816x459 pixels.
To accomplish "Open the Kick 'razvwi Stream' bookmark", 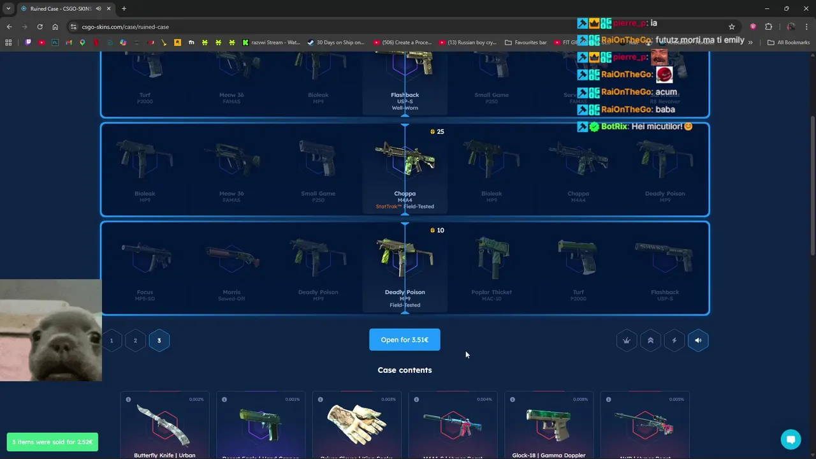I will [x=271, y=43].
